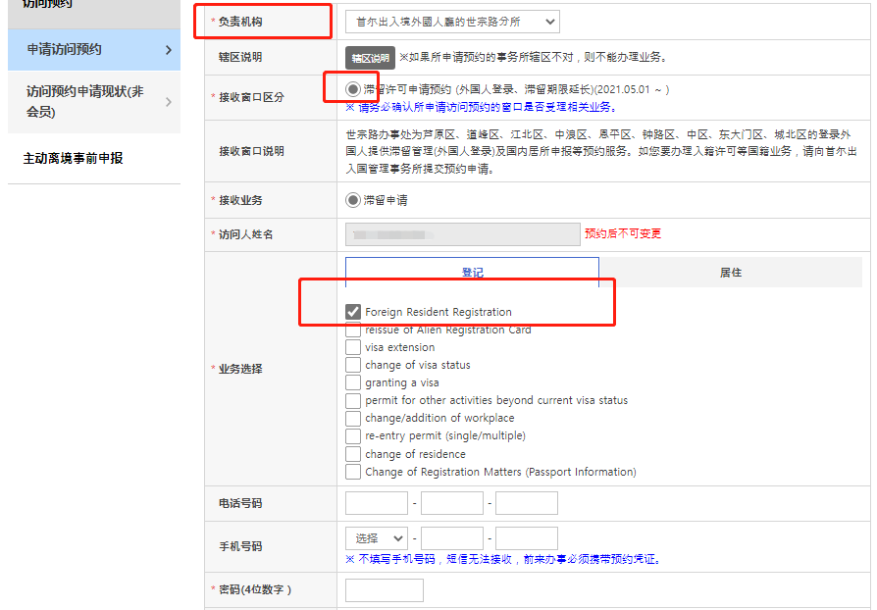Screen dimensions: 877x610
Task: Check change of visa status
Action: [x=353, y=363]
